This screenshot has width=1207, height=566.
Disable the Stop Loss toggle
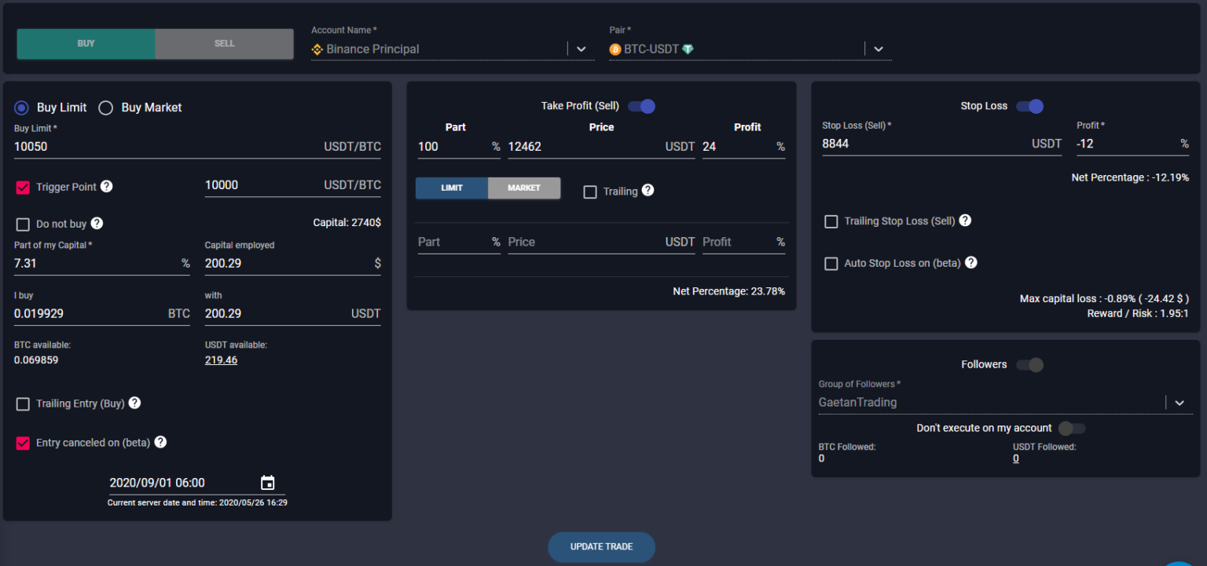(1029, 106)
